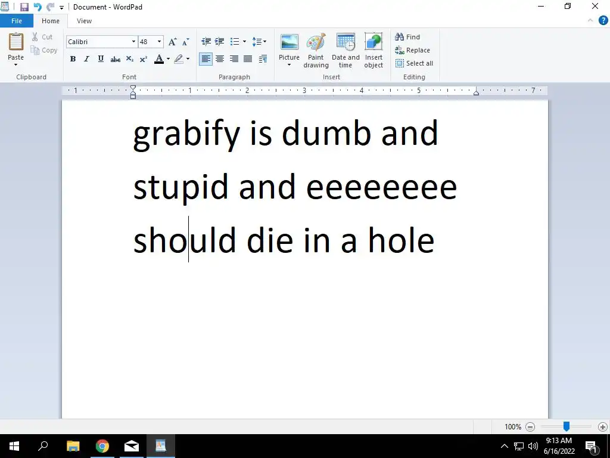Open the File menu
The width and height of the screenshot is (610, 458).
17,21
